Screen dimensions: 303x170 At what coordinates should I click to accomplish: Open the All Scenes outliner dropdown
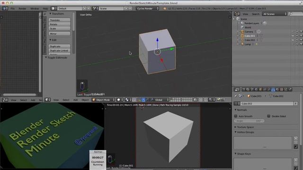pyautogui.click(x=275, y=14)
